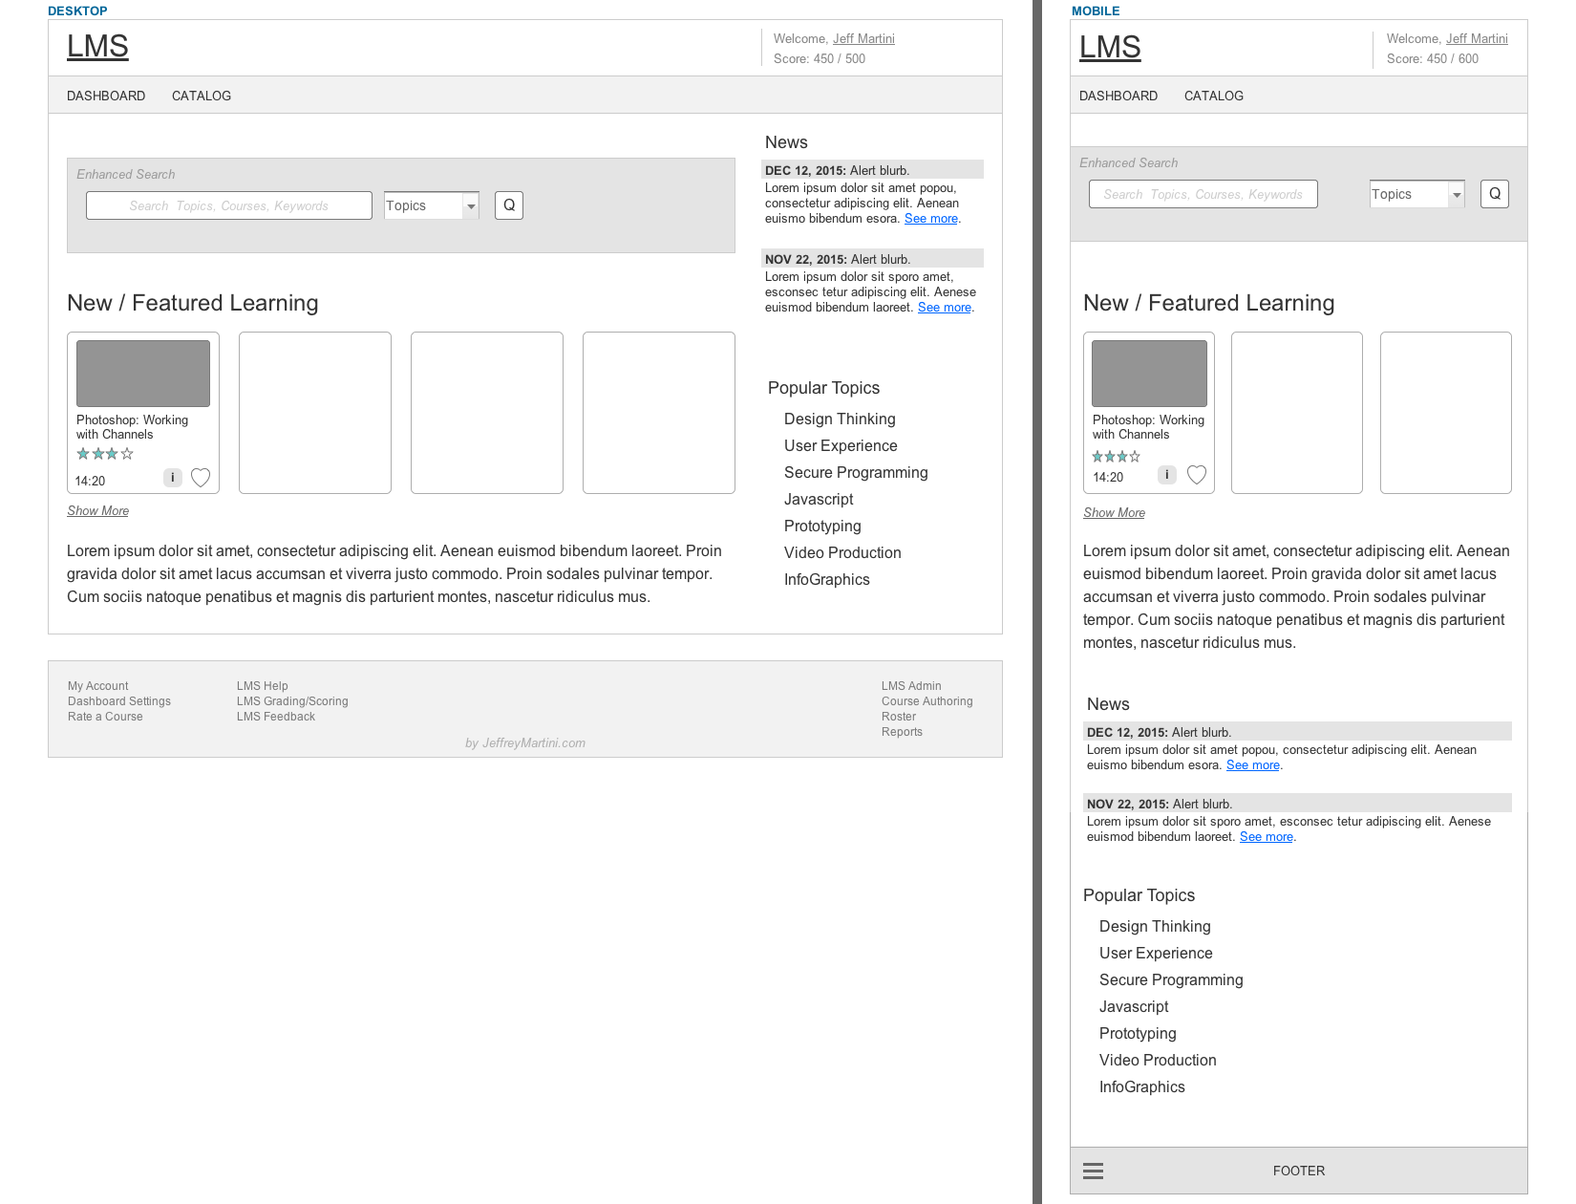1576x1204 pixels.
Task: Open course info icon on mobile card
Action: [1167, 475]
